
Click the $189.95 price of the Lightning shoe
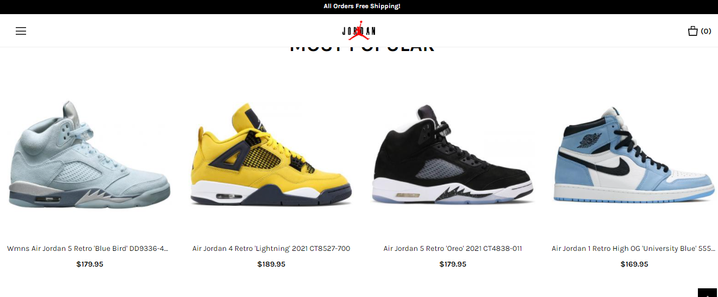pos(271,264)
